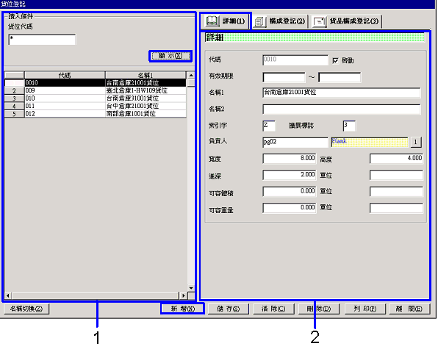Open the 貨品構成登記(3) tab
This screenshot has height=349, width=438.
346,21
